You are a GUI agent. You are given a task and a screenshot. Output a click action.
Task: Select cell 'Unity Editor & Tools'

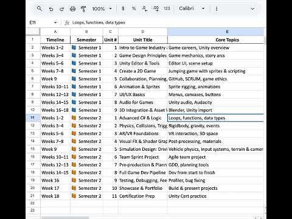coord(143,63)
